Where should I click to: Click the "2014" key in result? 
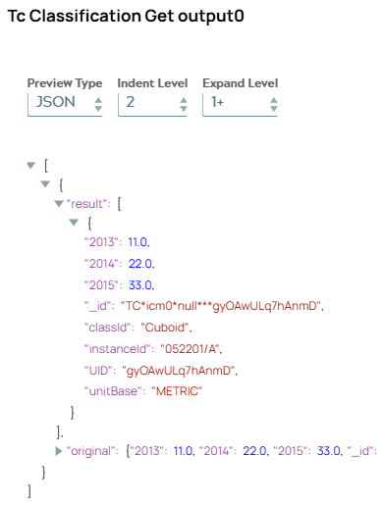pos(101,264)
